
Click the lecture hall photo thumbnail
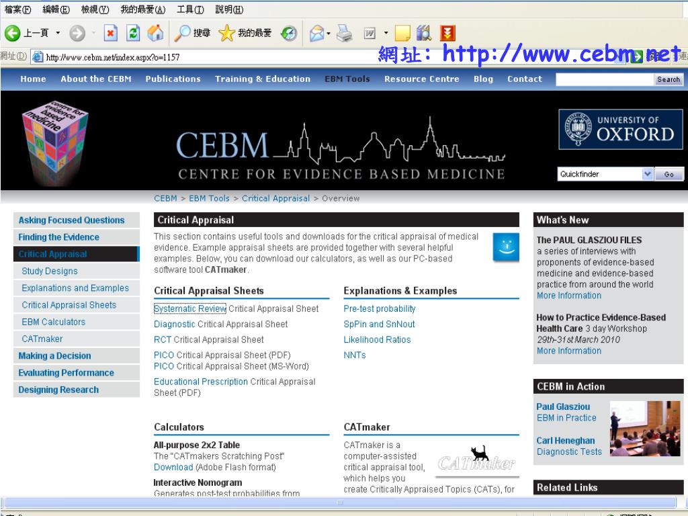coord(645,428)
